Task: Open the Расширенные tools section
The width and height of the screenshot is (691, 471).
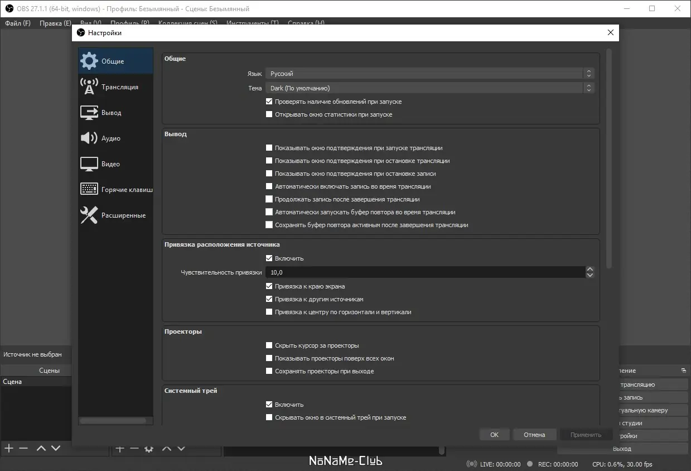Action: (115, 215)
